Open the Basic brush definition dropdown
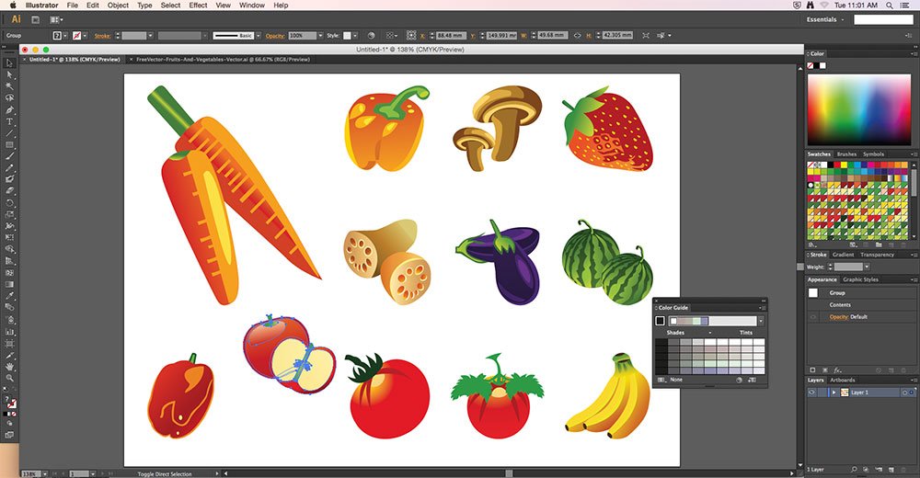 pyautogui.click(x=259, y=36)
